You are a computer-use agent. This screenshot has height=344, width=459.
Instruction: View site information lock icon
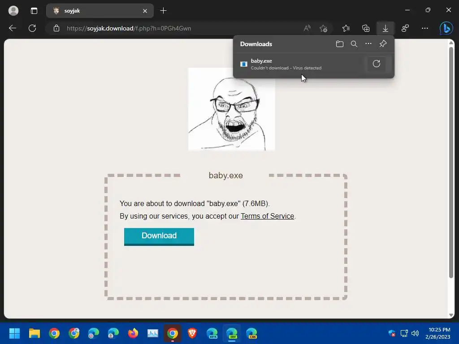56,28
